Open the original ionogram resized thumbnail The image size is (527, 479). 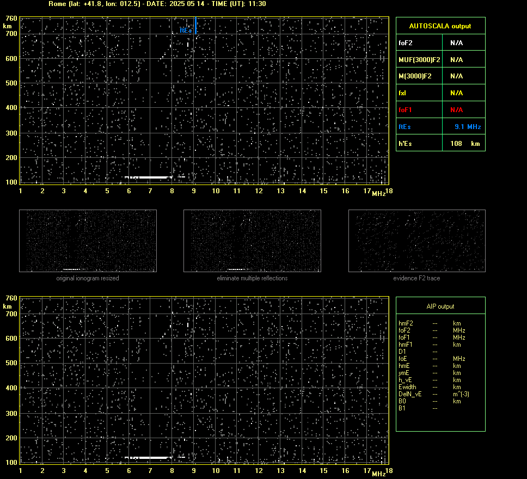pos(88,241)
